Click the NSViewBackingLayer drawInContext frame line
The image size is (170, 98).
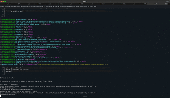pyautogui.click(x=25, y=25)
